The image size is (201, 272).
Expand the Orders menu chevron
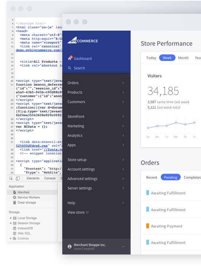pyautogui.click(x=123, y=83)
